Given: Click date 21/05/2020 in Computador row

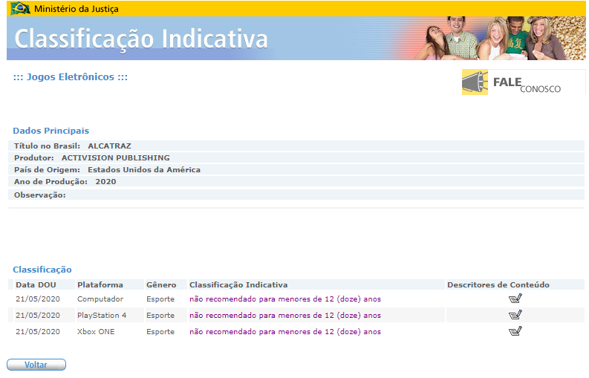Looking at the screenshot, I should pyautogui.click(x=38, y=299).
